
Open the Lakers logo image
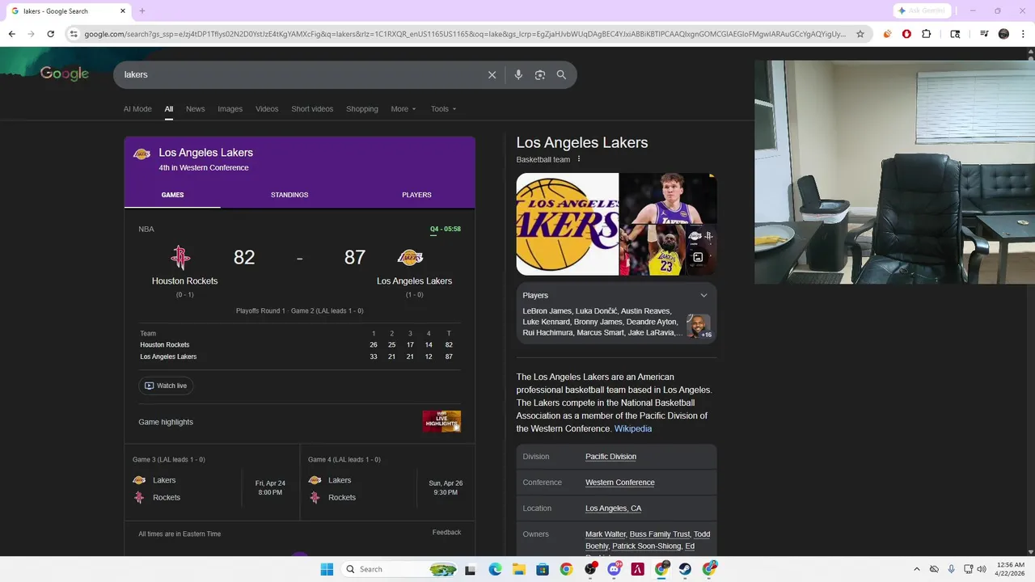pos(568,224)
